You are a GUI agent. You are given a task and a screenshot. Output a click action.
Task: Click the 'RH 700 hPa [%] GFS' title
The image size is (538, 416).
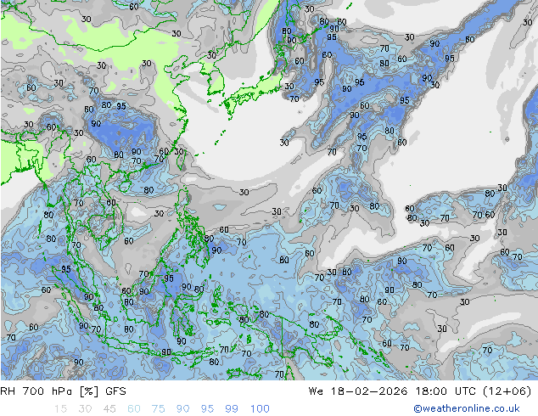[63, 391]
